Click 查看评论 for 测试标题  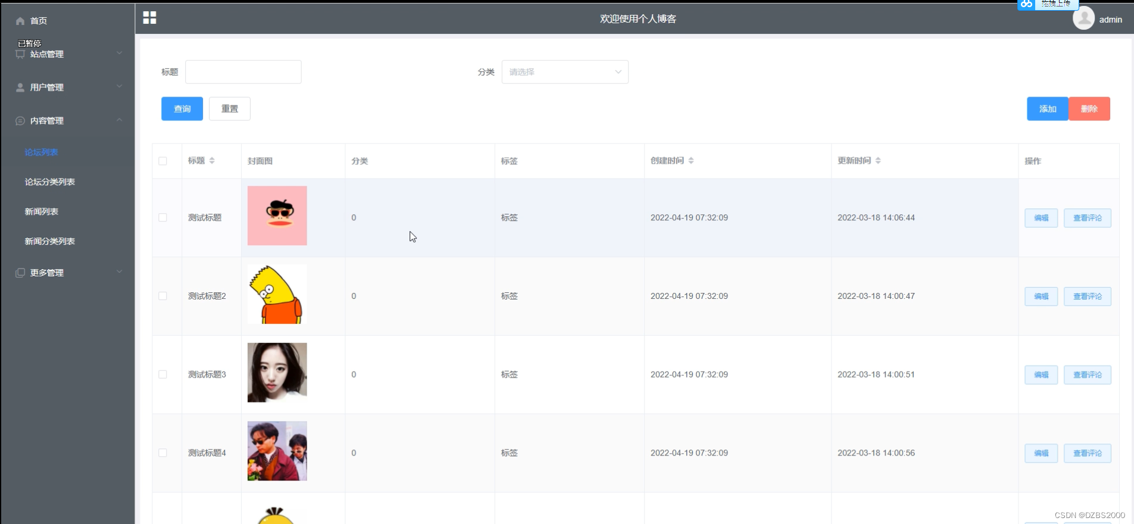click(1088, 218)
